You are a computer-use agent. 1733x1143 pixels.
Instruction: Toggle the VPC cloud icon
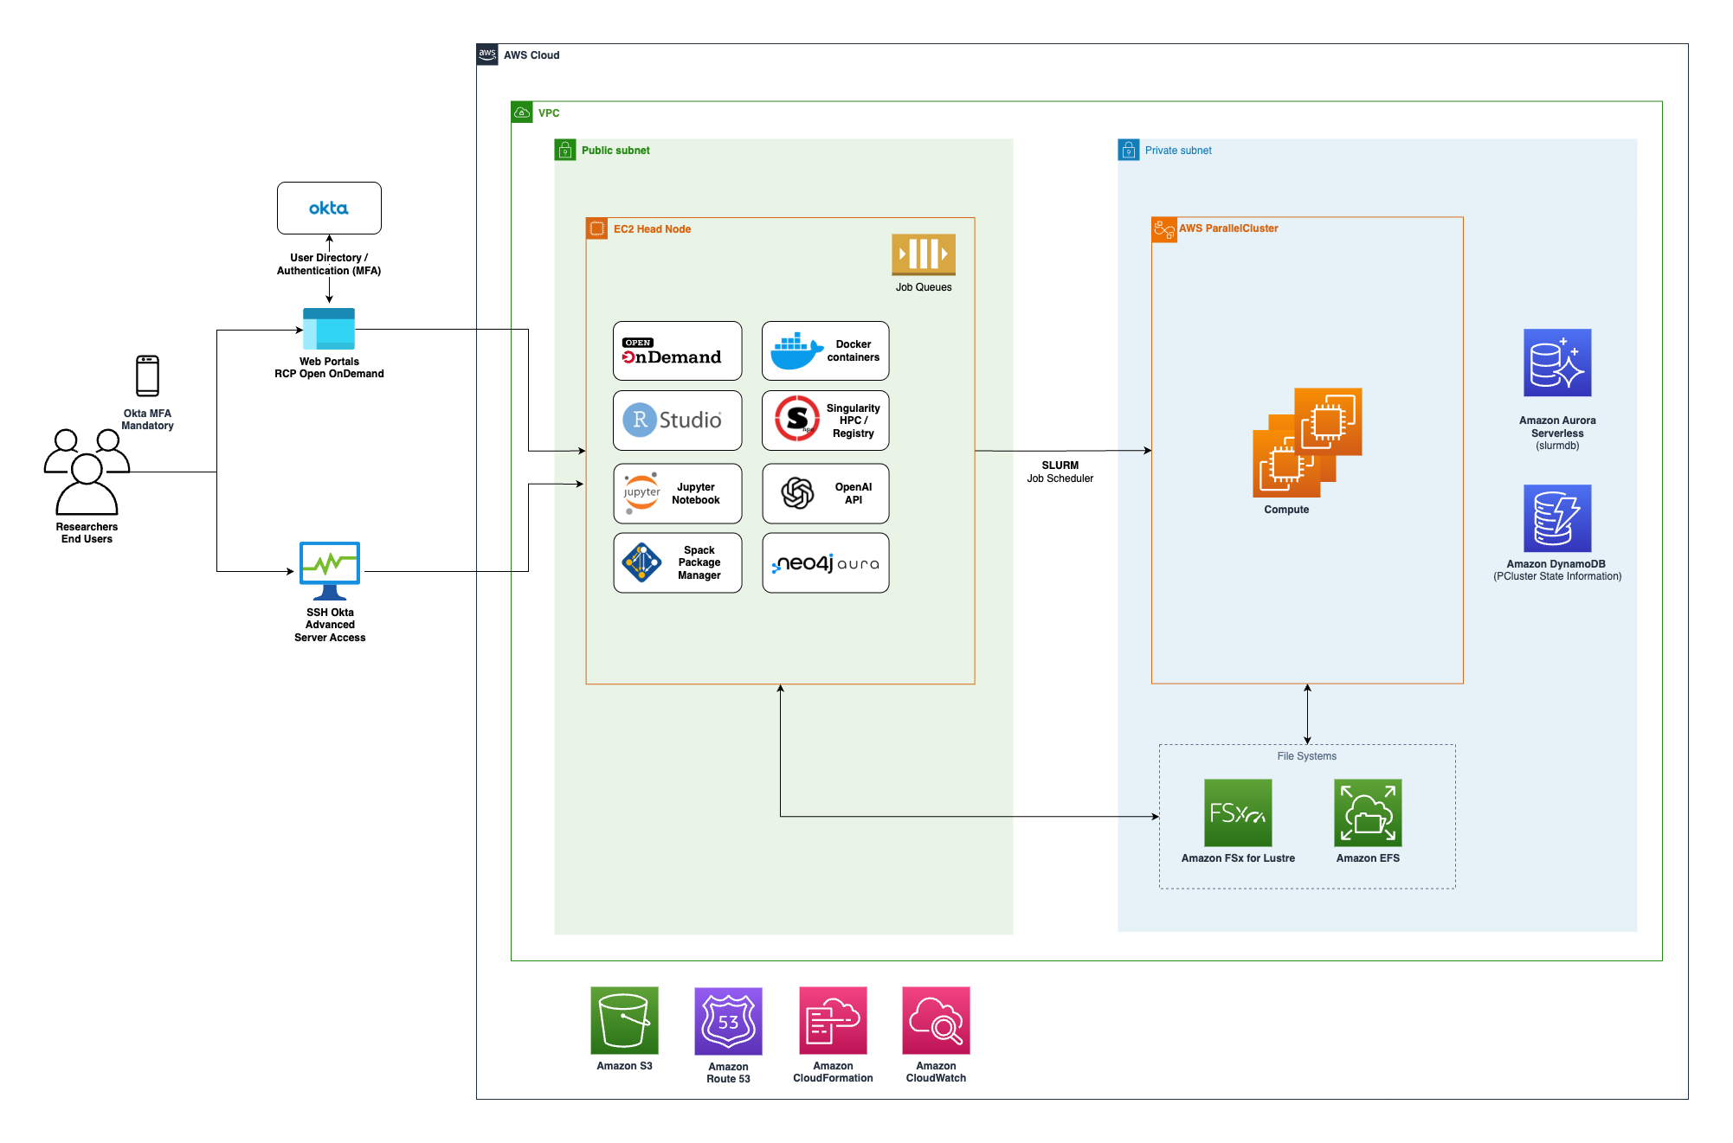tap(522, 112)
